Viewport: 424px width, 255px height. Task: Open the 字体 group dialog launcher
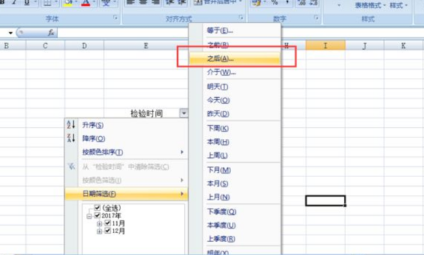click(x=115, y=18)
